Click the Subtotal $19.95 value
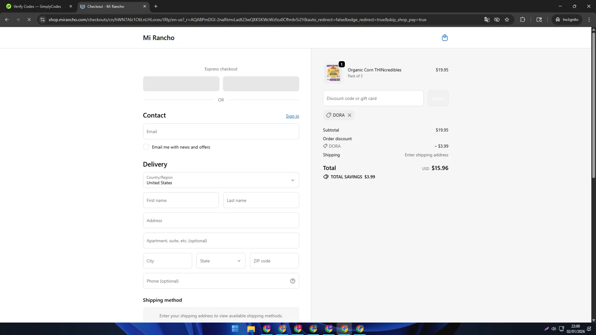This screenshot has height=335, width=596. (x=442, y=130)
